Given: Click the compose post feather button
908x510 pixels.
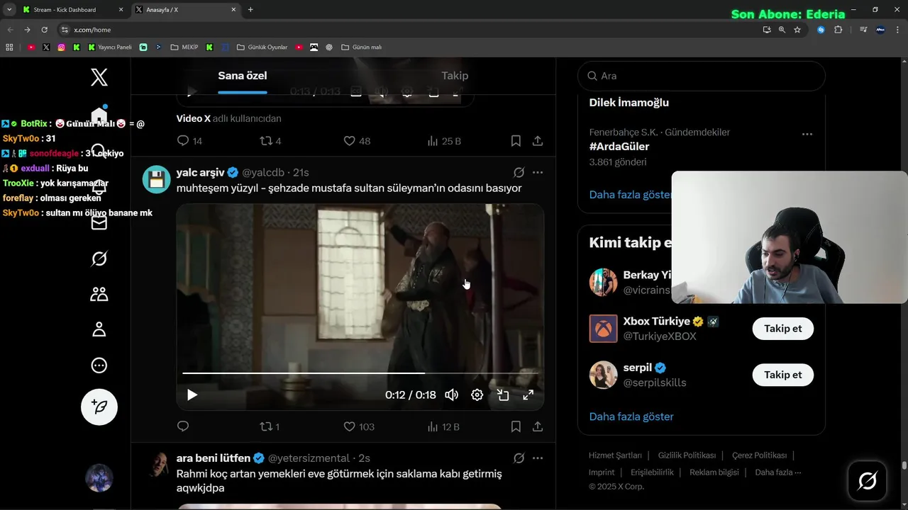Looking at the screenshot, I should [99, 407].
